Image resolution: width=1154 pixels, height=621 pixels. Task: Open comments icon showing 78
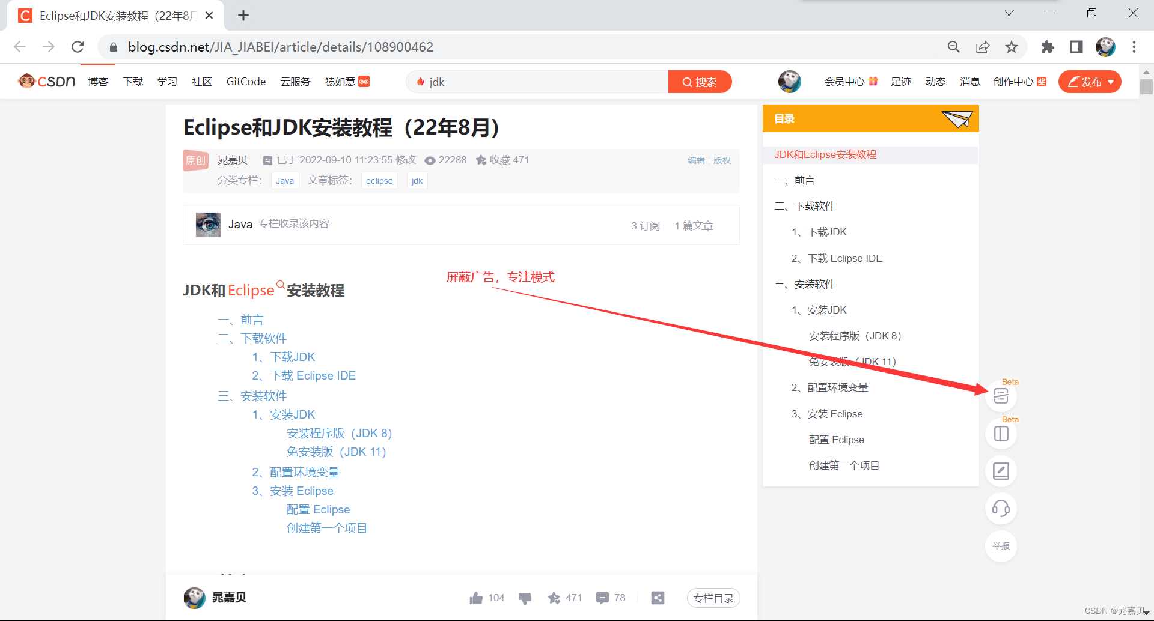pyautogui.click(x=602, y=598)
